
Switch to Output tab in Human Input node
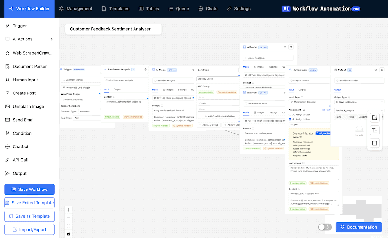coord(302,90)
